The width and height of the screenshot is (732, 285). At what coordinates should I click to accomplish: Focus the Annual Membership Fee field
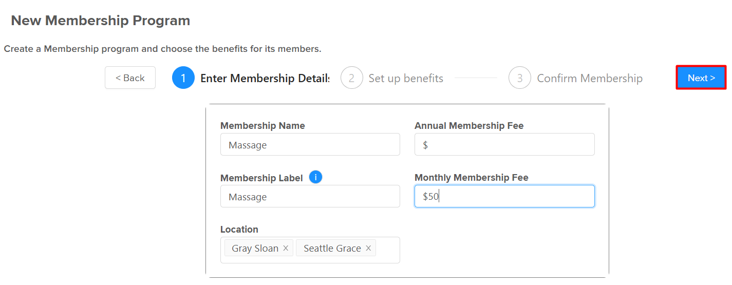point(504,145)
